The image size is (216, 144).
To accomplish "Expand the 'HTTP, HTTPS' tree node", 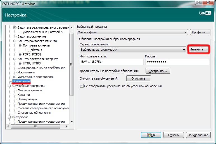I will pyautogui.click(x=20, y=63).
